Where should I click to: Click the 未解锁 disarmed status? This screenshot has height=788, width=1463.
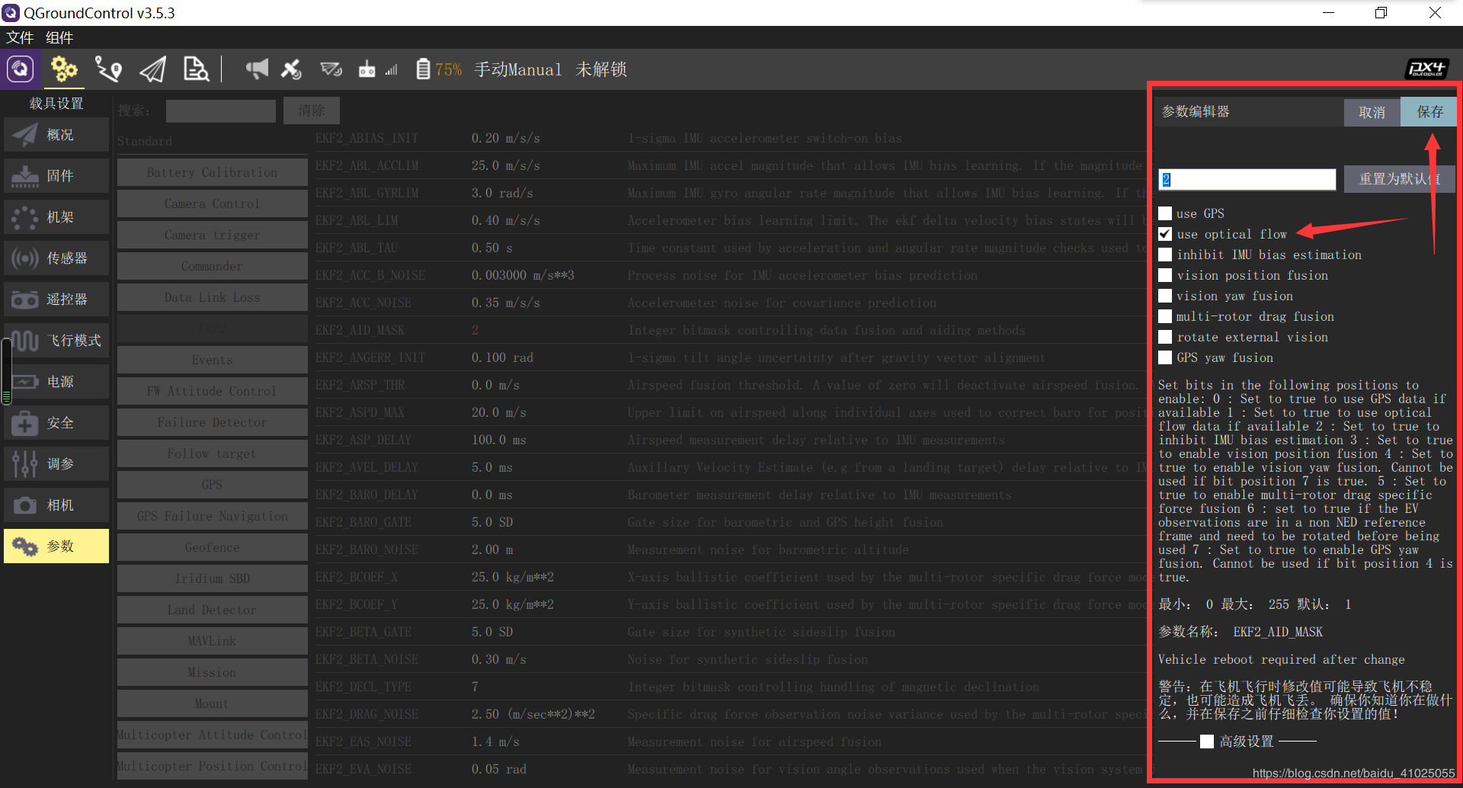pos(601,69)
